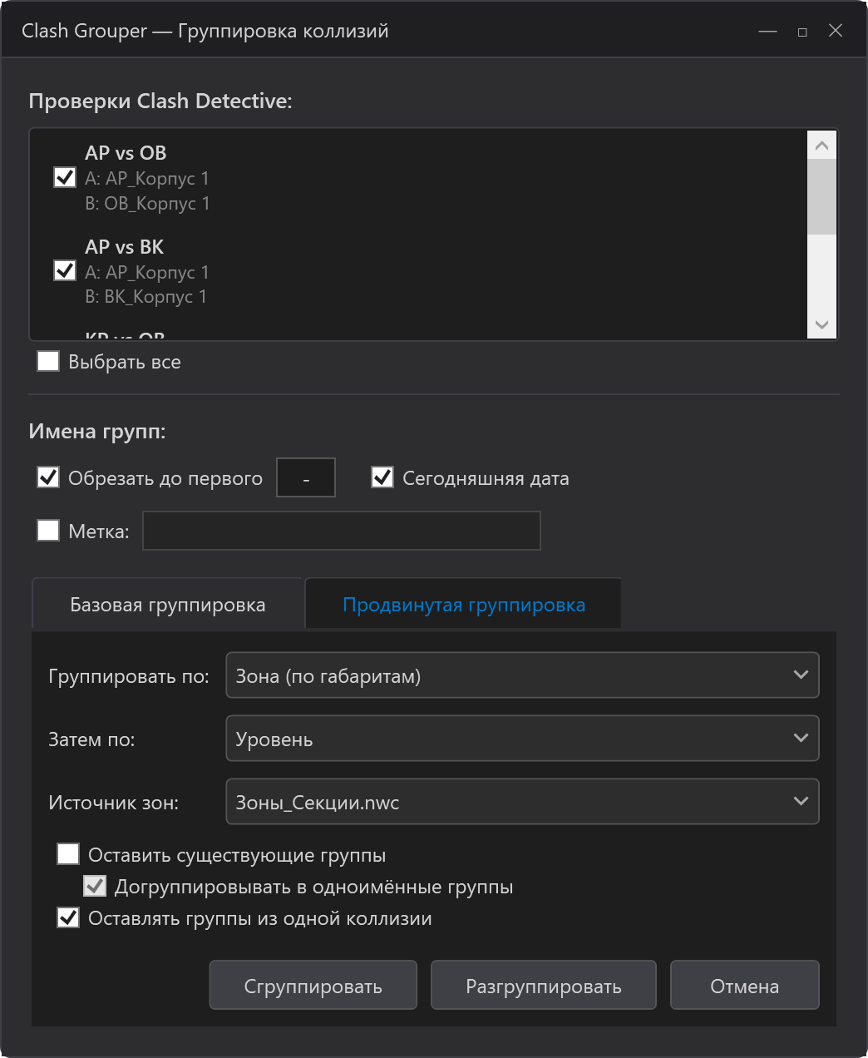868x1058 pixels.
Task: Switch to the Базовая группировка tab
Action: coord(167,605)
